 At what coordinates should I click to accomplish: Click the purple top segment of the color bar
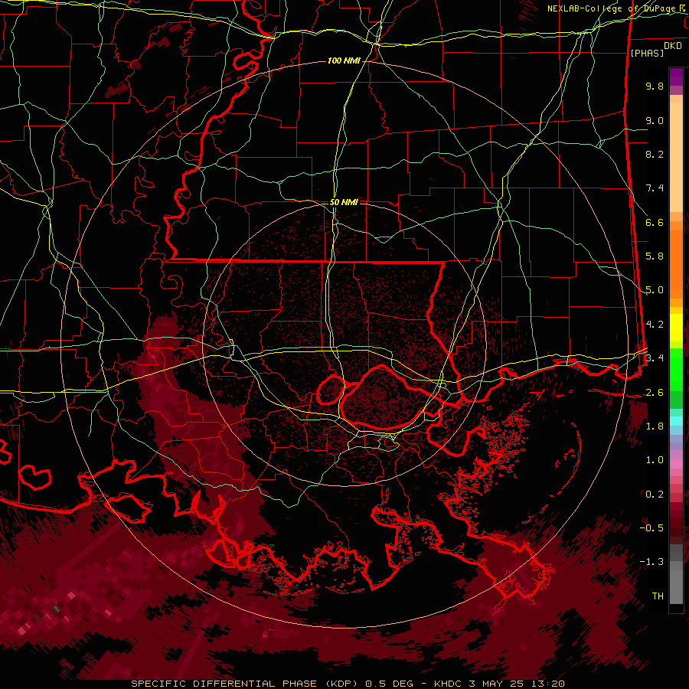coord(676,77)
